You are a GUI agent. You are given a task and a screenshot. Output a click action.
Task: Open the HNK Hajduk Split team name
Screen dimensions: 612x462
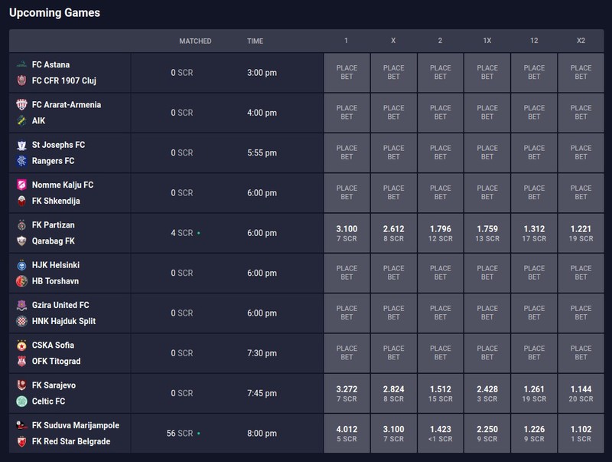click(x=63, y=321)
